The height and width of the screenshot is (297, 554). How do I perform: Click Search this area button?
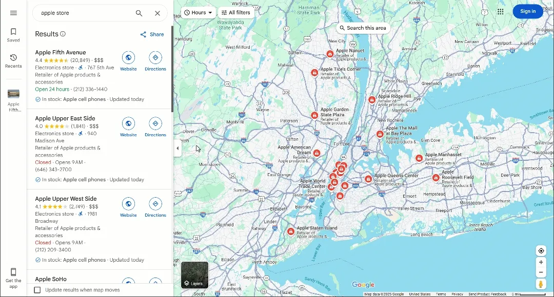pos(363,28)
